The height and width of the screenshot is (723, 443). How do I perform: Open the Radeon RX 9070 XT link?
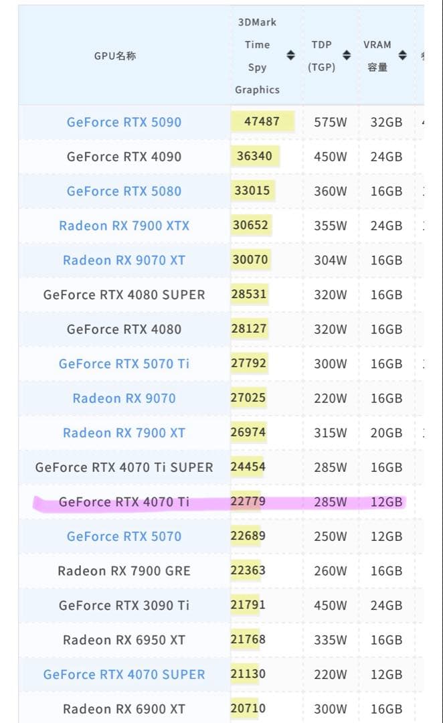124,260
